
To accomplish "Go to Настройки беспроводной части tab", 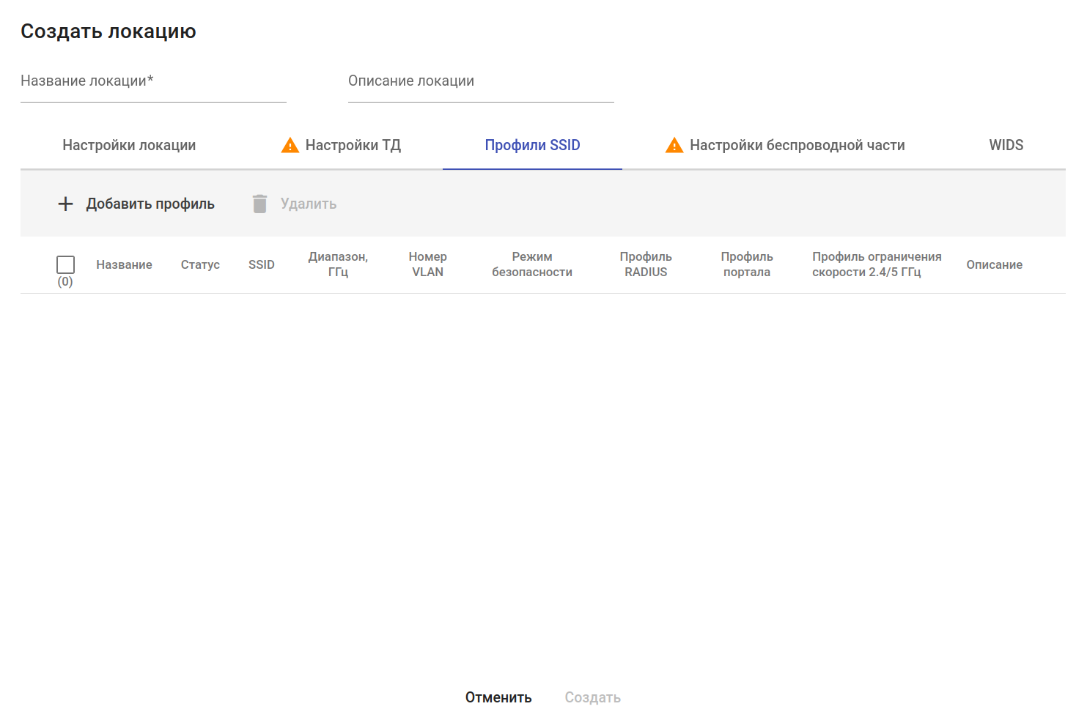I will coord(797,145).
